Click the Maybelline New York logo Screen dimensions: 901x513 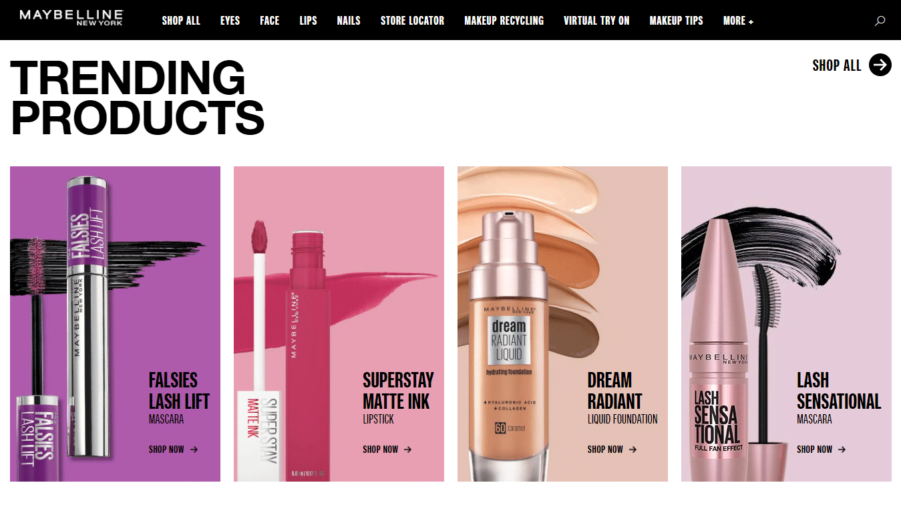click(x=71, y=17)
